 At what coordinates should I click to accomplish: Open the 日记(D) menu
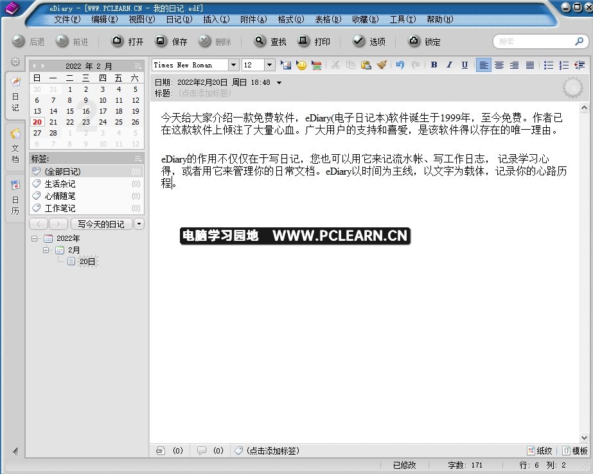coord(179,19)
